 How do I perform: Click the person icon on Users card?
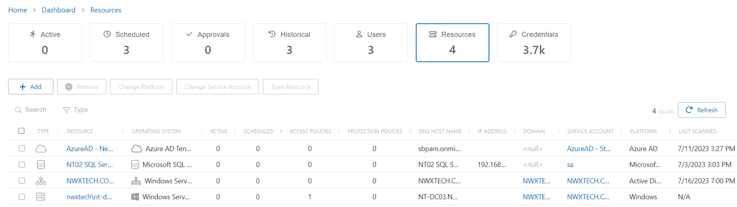(359, 34)
